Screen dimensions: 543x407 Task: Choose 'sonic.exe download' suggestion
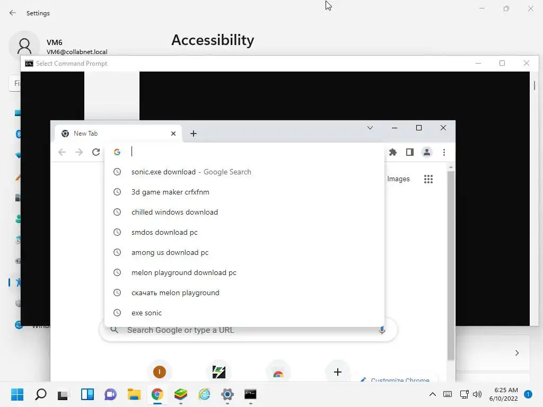pos(244,172)
